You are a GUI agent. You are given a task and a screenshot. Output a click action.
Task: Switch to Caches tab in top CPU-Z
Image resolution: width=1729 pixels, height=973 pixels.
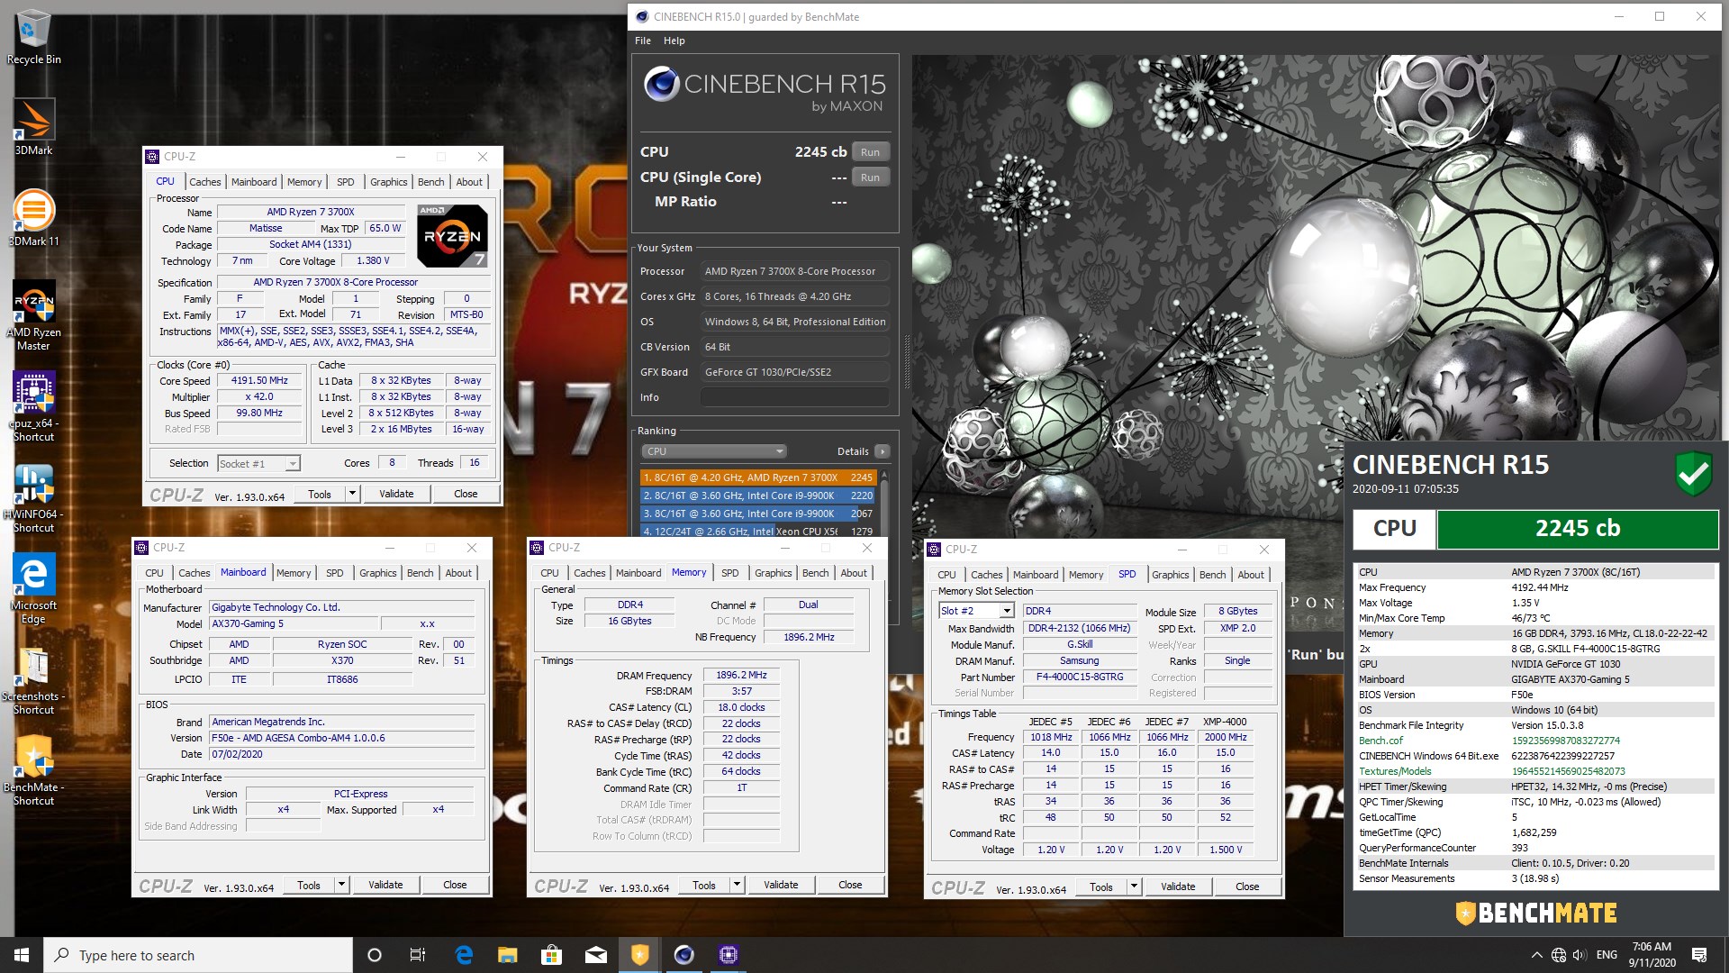[204, 182]
